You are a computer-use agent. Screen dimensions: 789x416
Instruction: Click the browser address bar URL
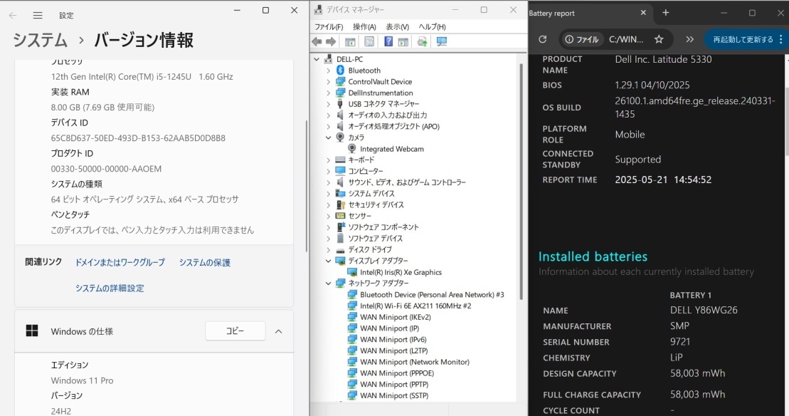click(x=626, y=39)
